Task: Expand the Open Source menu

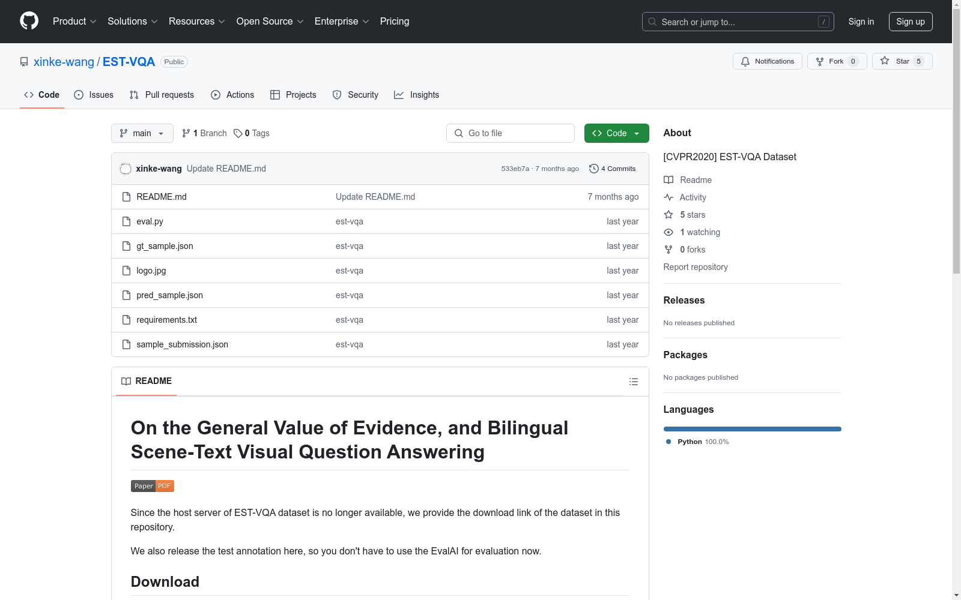Action: (270, 21)
